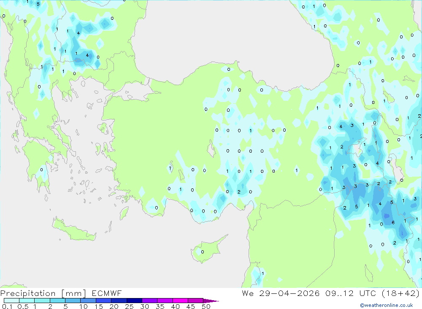Click the 35–40 mm legend swatch
Image resolution: width=422 pixels, height=309 pixels.
[165, 301]
